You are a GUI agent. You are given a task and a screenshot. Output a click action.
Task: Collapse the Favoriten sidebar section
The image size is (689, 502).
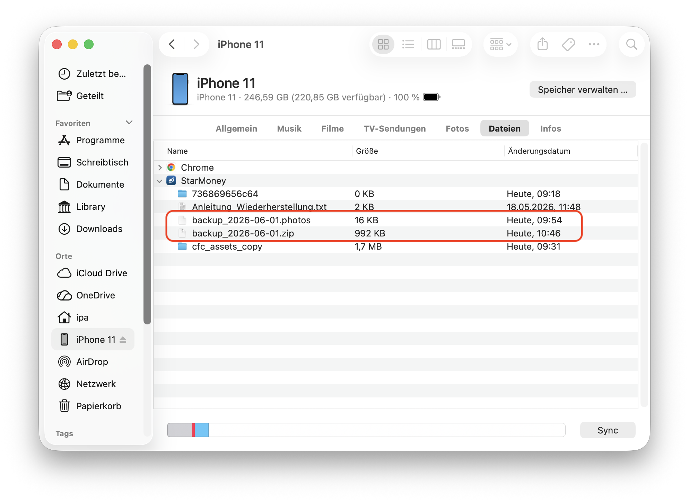point(129,123)
